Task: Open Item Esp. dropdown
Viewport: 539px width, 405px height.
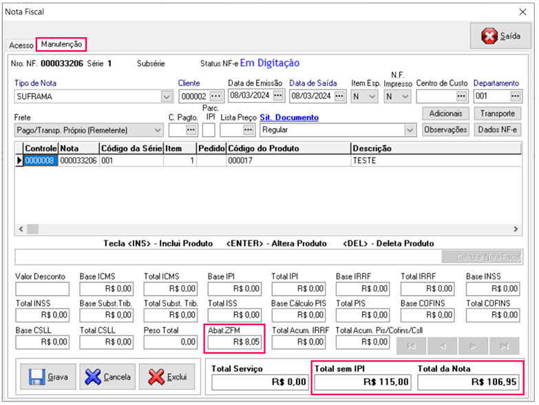Action: [x=372, y=96]
